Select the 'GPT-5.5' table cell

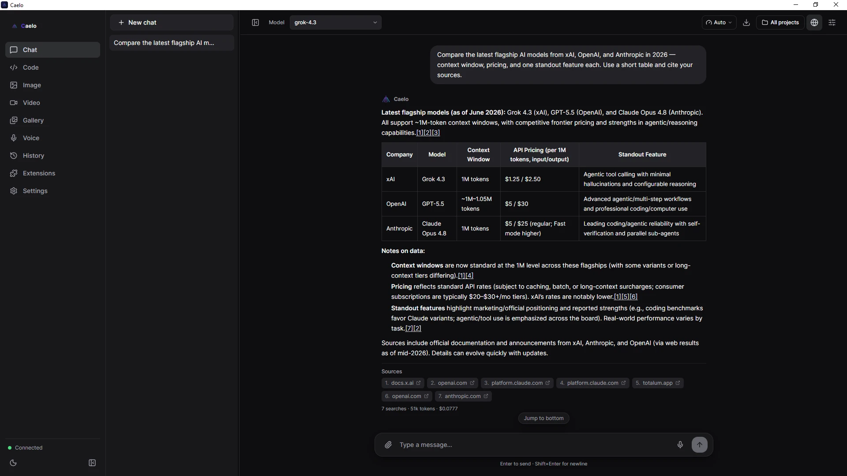[437, 204]
